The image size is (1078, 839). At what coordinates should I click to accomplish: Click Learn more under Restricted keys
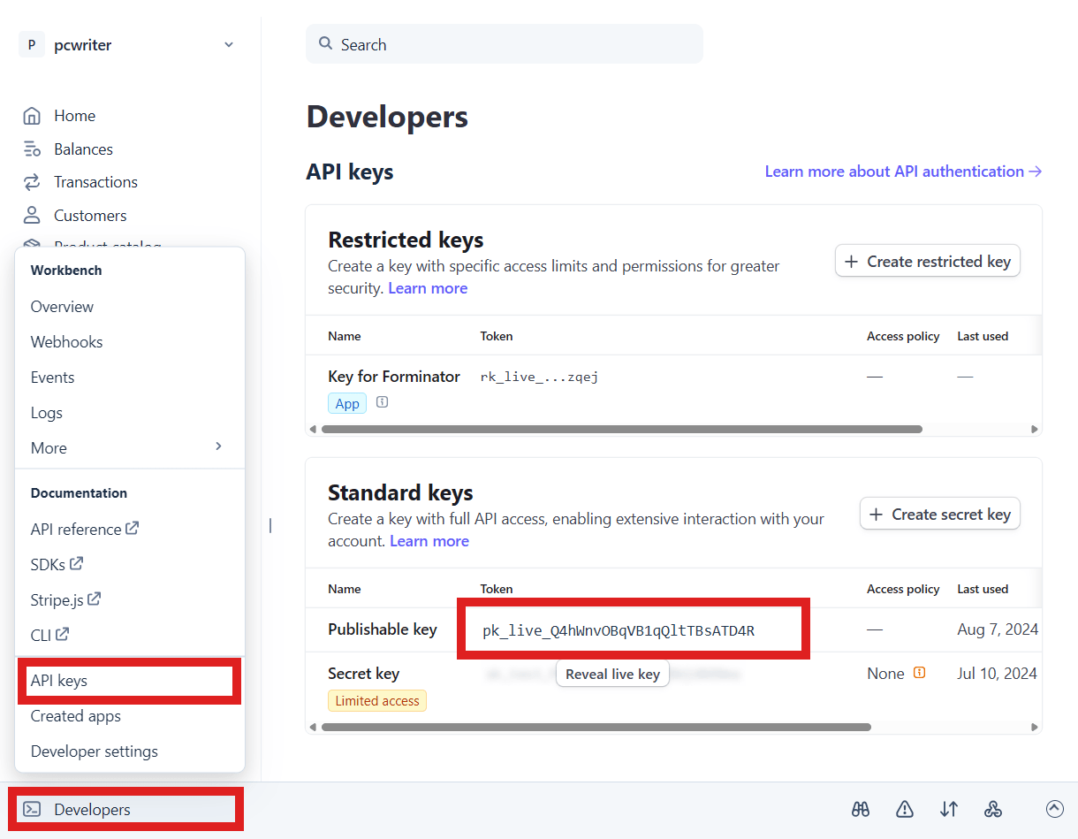pyautogui.click(x=428, y=288)
